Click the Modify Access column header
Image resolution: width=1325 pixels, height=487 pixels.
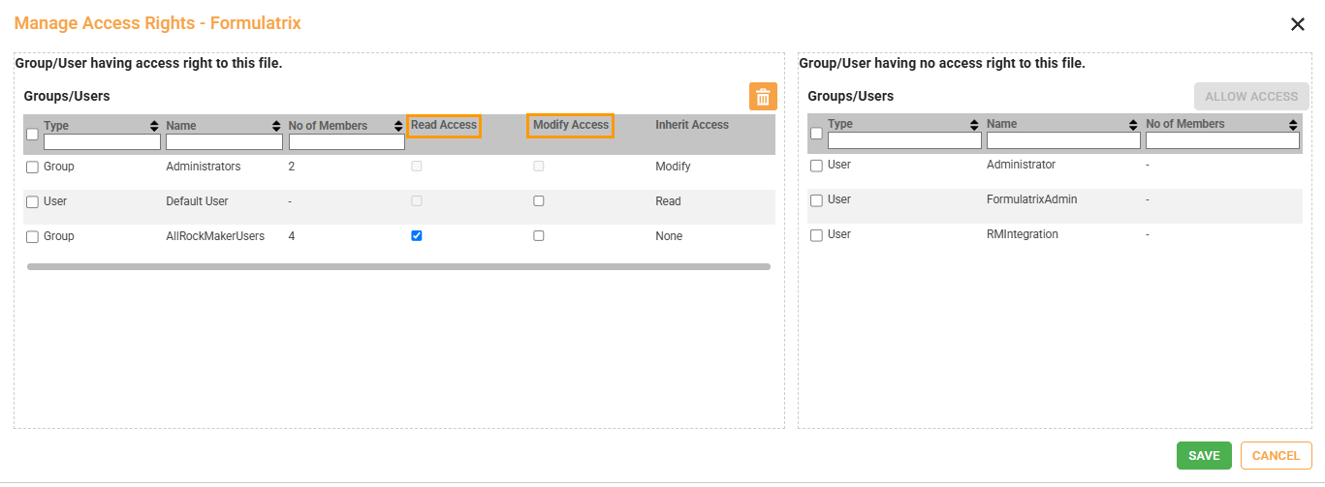570,125
